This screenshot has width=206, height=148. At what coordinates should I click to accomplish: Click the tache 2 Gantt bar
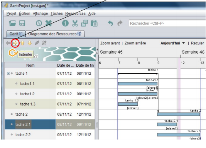[x=179, y=114]
